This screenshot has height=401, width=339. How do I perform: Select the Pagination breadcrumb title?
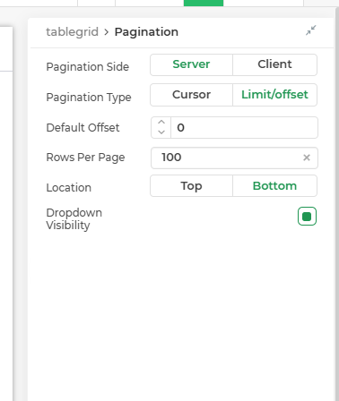(146, 32)
